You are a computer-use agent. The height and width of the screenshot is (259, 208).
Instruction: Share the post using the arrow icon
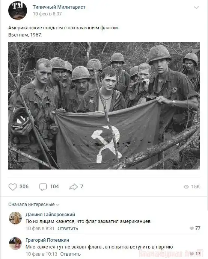pyautogui.click(x=74, y=187)
